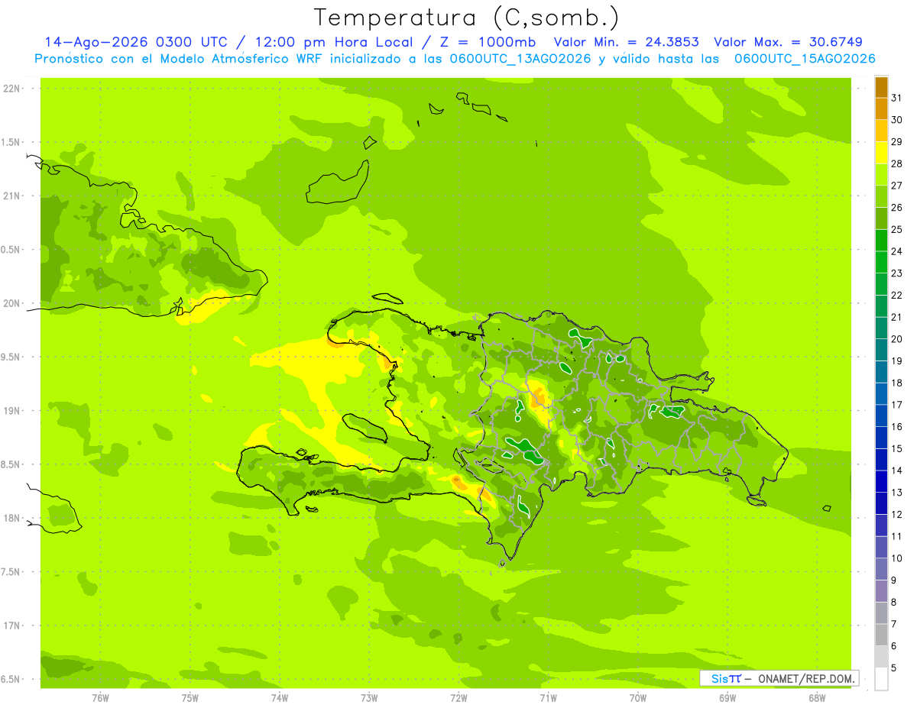Select the amber swatch between 29 and 30

coord(881,131)
